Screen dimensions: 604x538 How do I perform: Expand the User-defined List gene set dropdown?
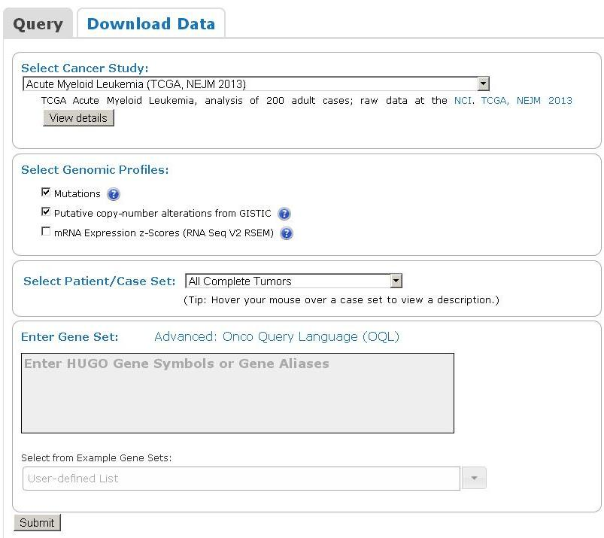pyautogui.click(x=241, y=479)
